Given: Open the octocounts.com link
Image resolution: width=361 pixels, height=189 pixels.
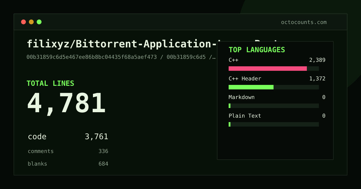Looking at the screenshot, I should (304, 22).
